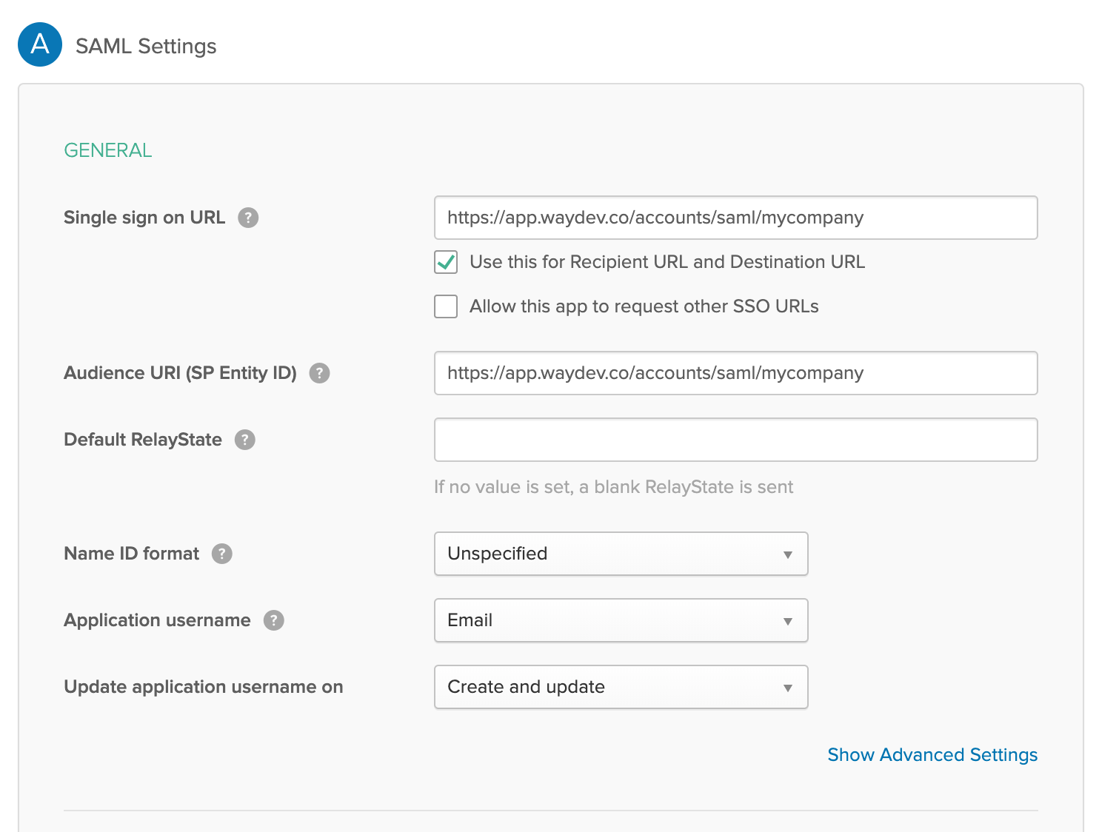Viewport: 1099px width, 832px height.
Task: Click help icon next to Audience URI
Action: coord(319,373)
